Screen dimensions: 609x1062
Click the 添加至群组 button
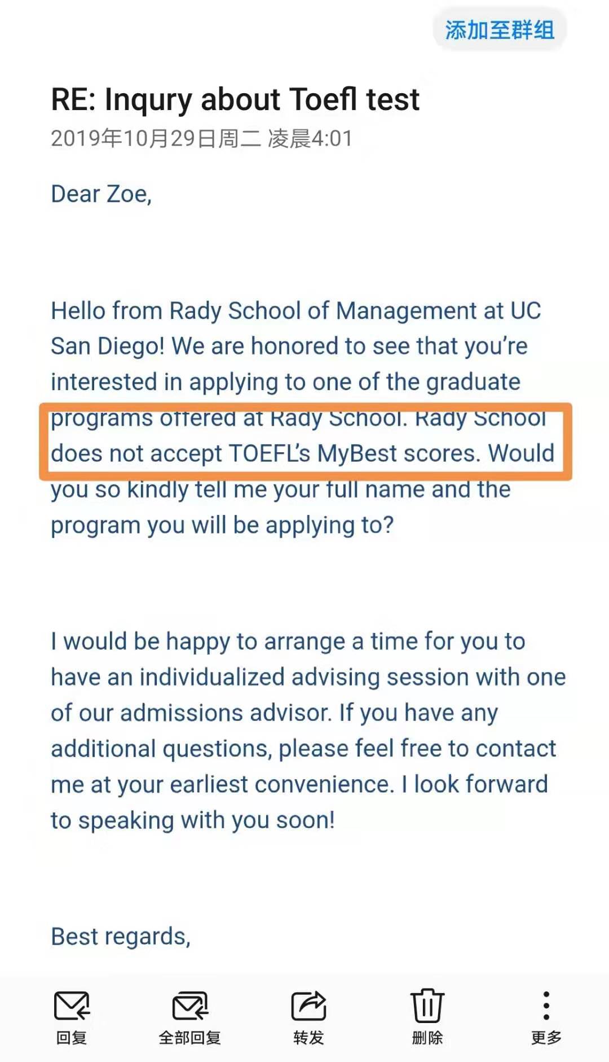point(500,30)
